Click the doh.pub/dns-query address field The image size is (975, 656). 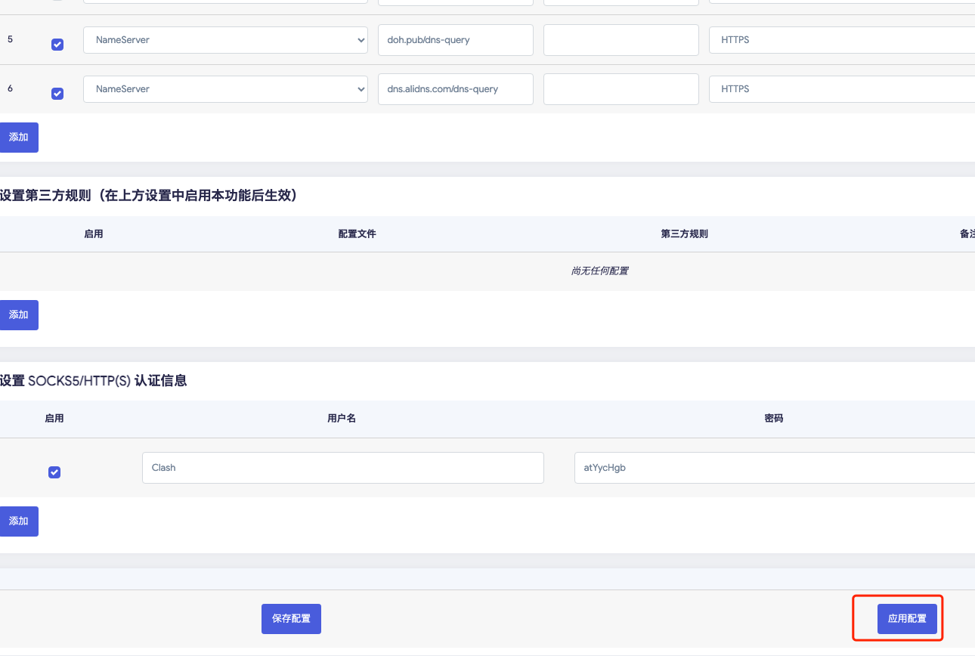click(455, 40)
